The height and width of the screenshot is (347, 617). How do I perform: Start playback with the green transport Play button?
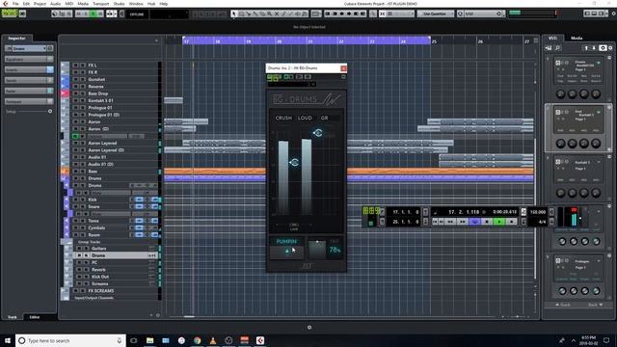(499, 222)
